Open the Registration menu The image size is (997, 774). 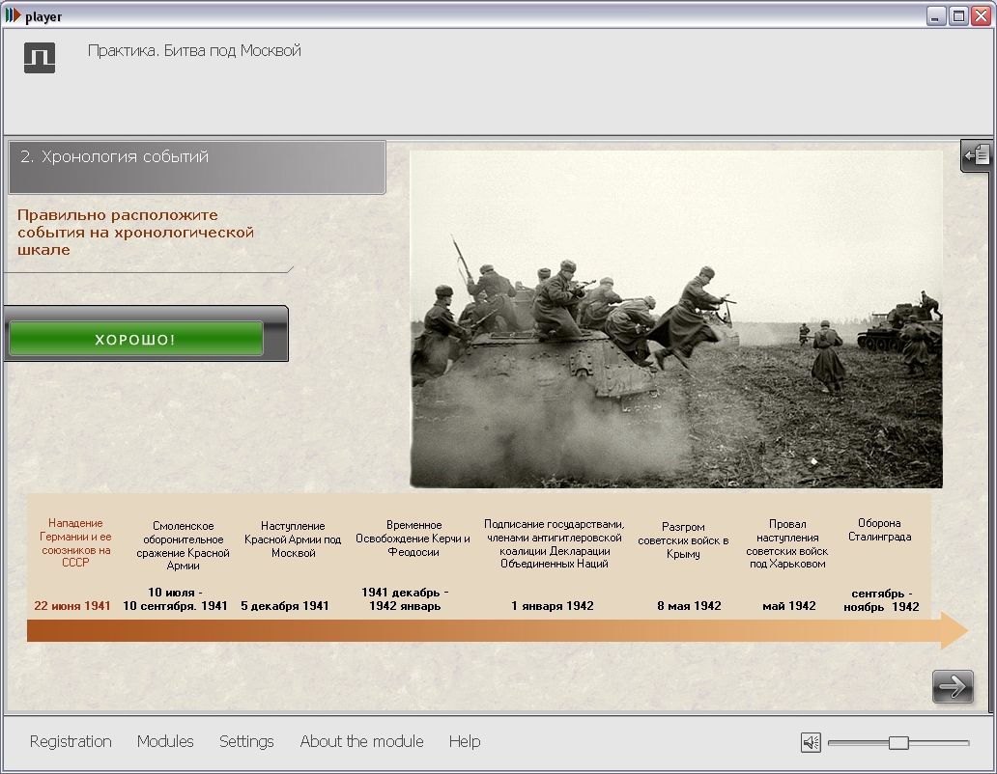tap(71, 741)
